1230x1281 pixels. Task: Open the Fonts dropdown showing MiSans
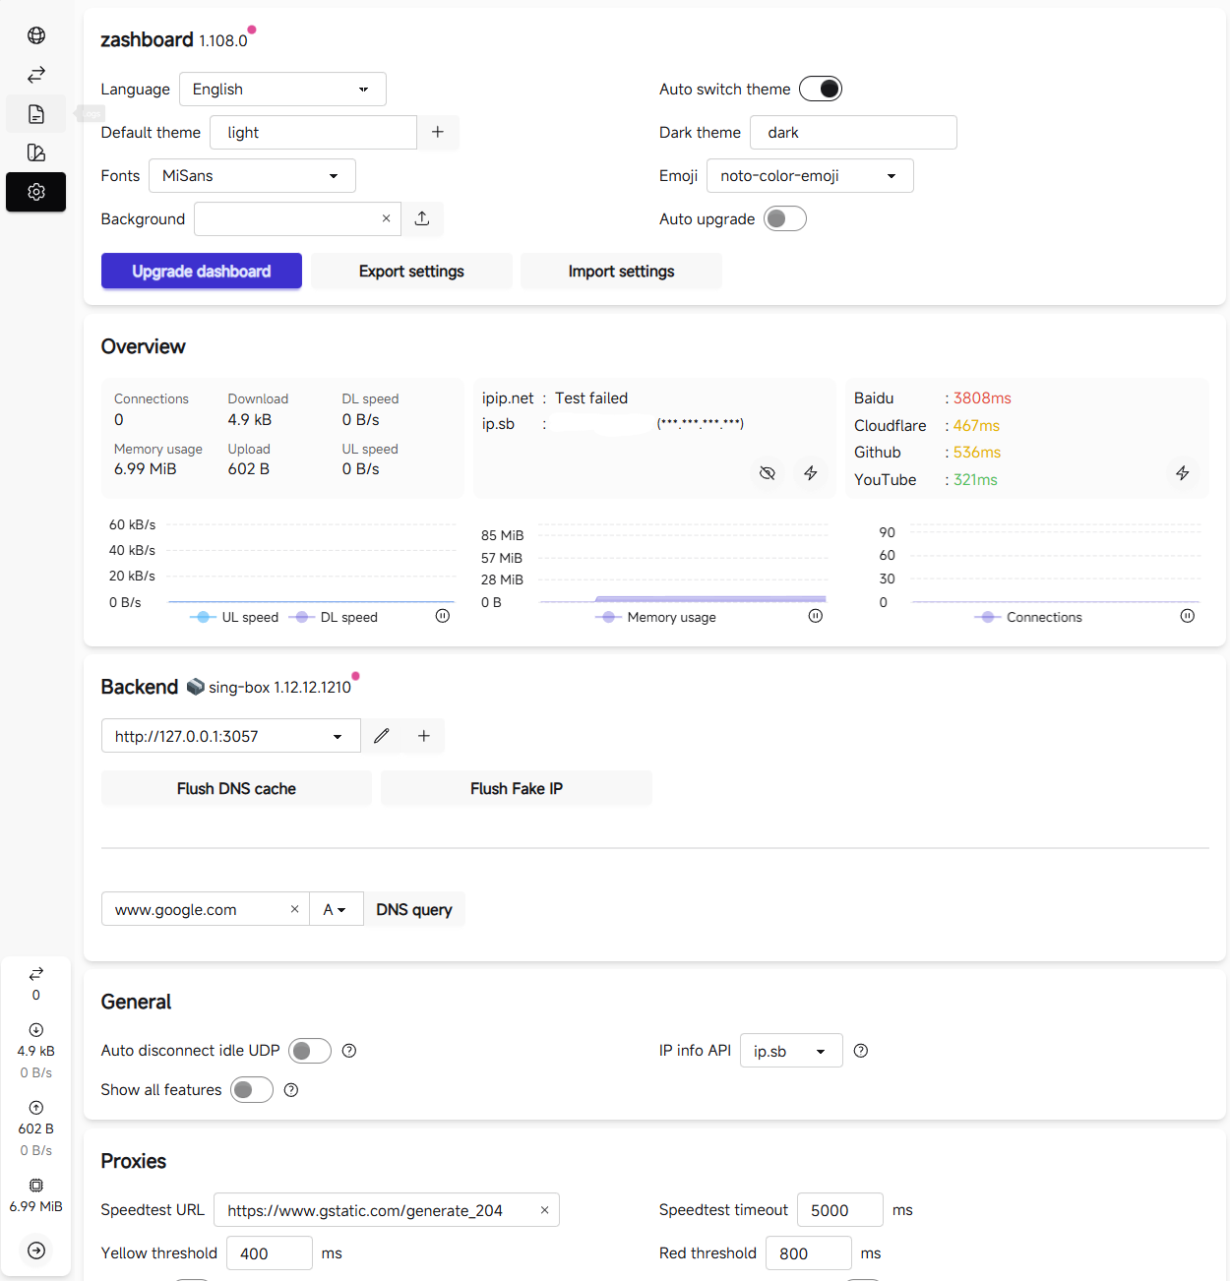(x=252, y=176)
